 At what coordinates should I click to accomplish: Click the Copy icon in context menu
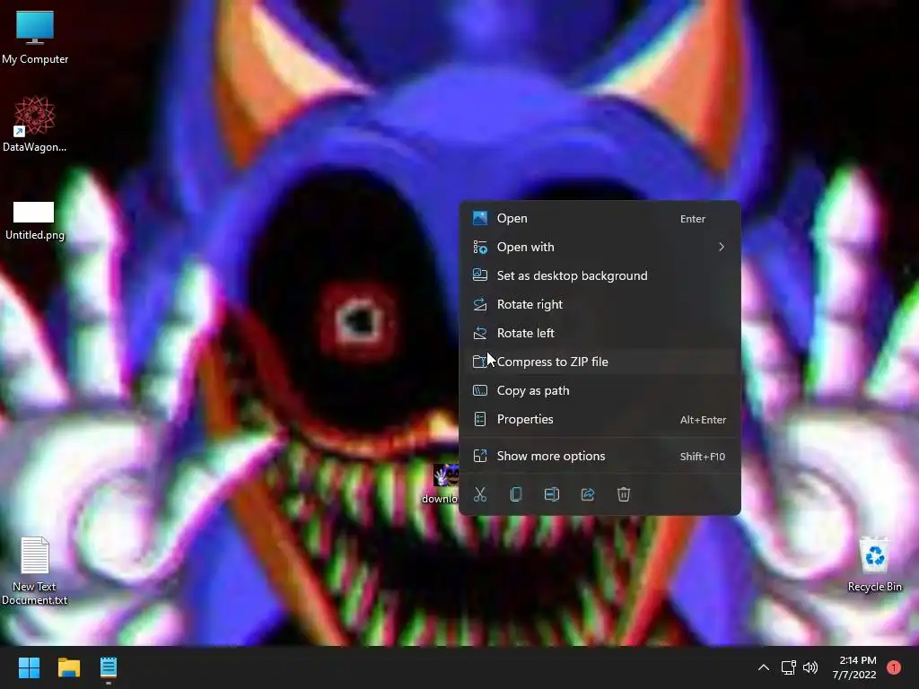[516, 494]
